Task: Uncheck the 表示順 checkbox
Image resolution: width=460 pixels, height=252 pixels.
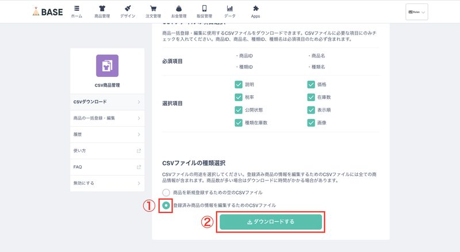Action: pyautogui.click(x=311, y=110)
